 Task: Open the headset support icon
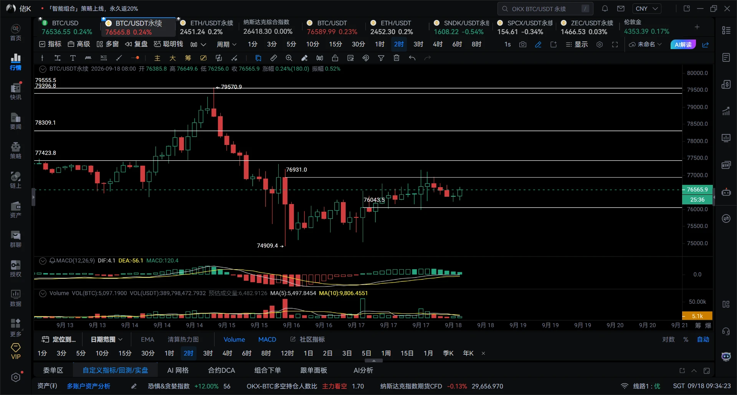(726, 331)
